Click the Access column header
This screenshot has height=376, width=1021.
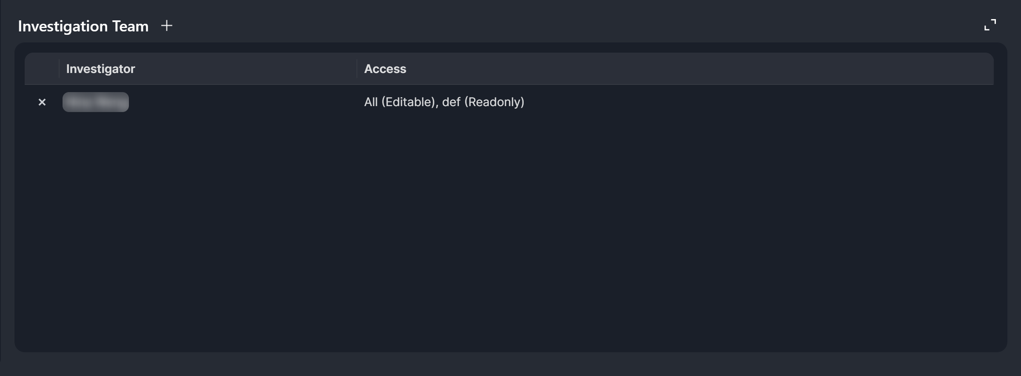[385, 69]
